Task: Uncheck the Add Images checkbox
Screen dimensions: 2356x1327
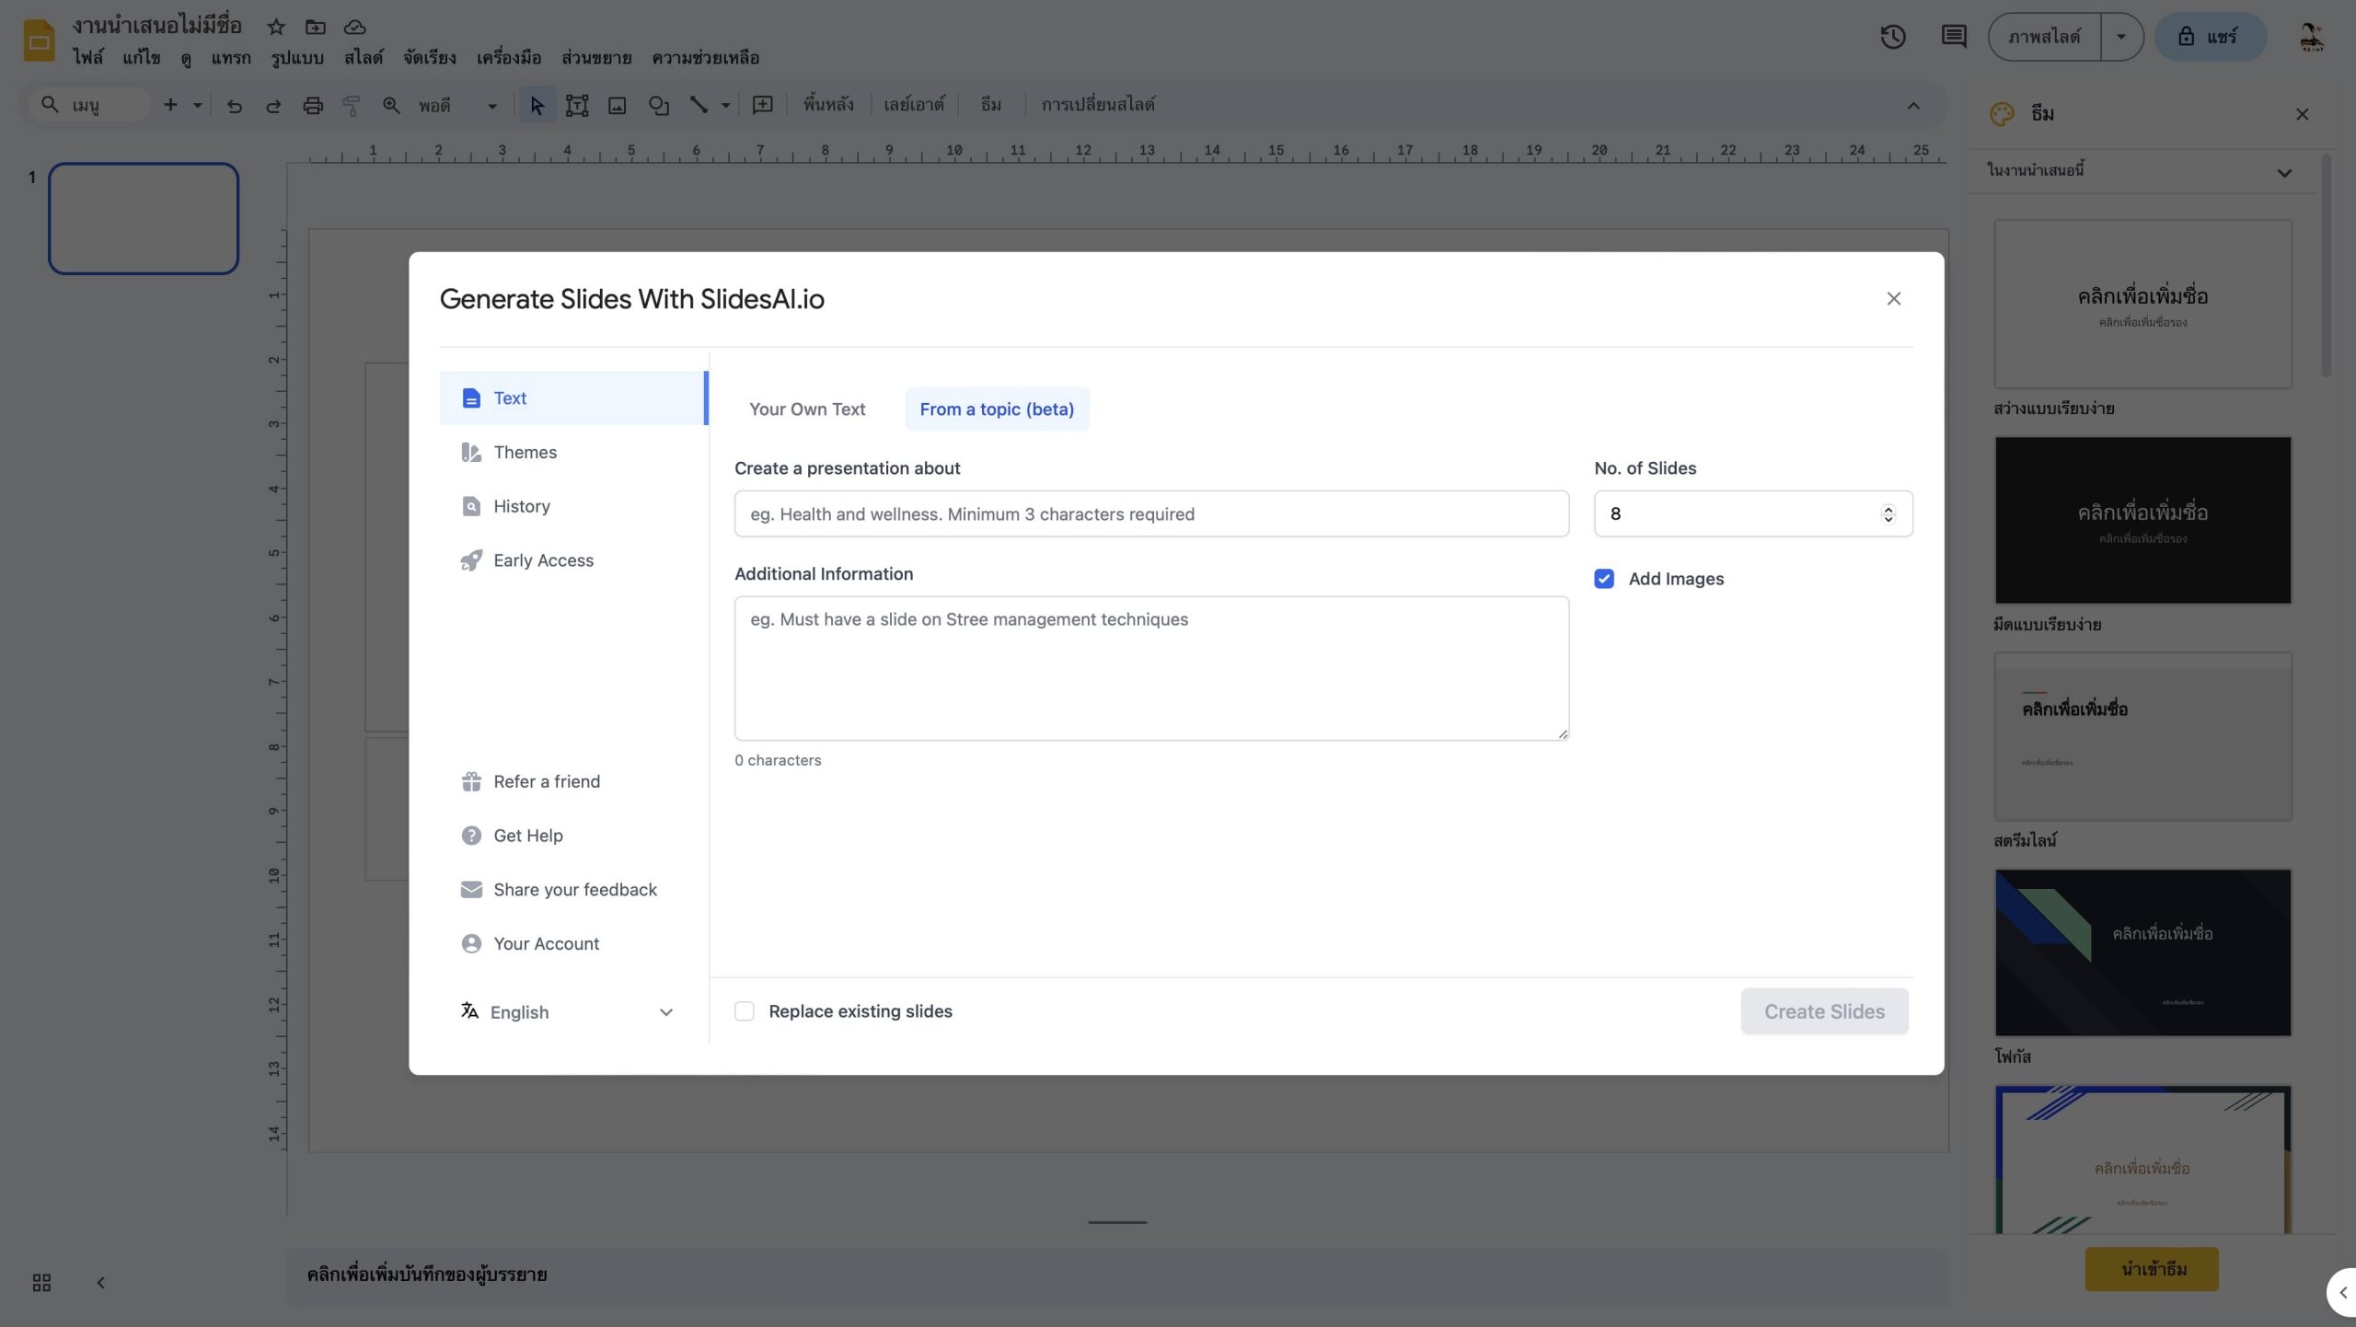Action: pos(1604,579)
